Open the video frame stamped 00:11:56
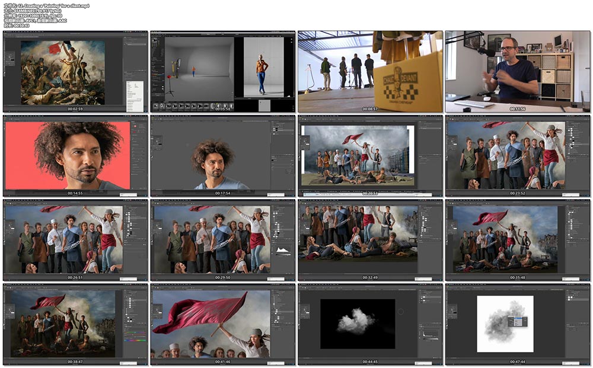Screen dimensions: 593x368 click(518, 72)
